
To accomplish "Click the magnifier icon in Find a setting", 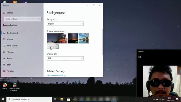I will [x=39, y=19].
